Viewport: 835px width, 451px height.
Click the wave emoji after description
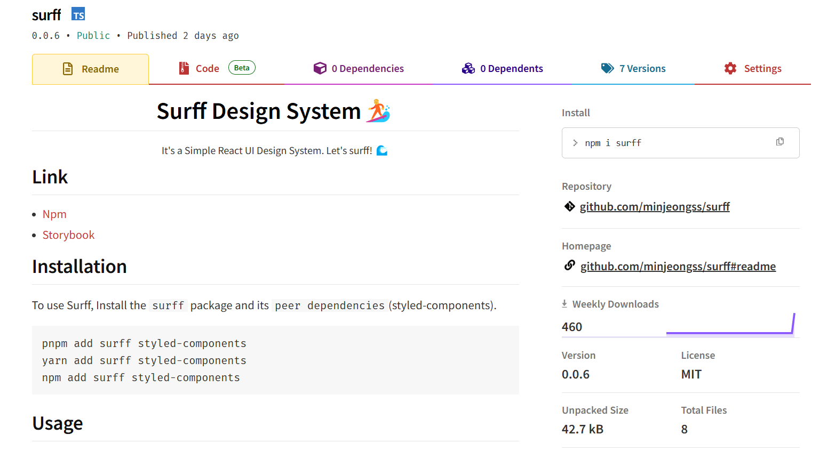382,151
